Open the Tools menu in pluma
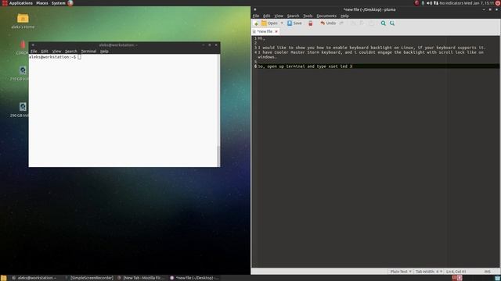Viewport: 501px width, 281px height. tap(308, 16)
